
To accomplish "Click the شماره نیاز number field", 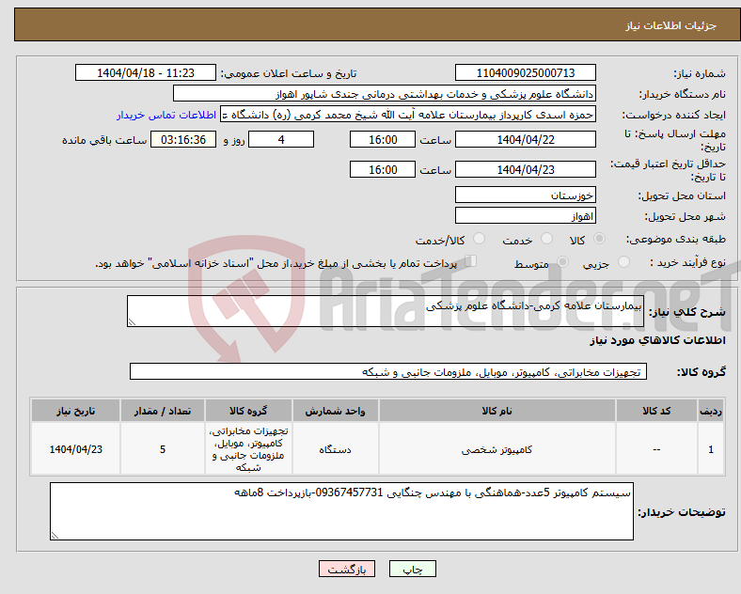I will 525,72.
